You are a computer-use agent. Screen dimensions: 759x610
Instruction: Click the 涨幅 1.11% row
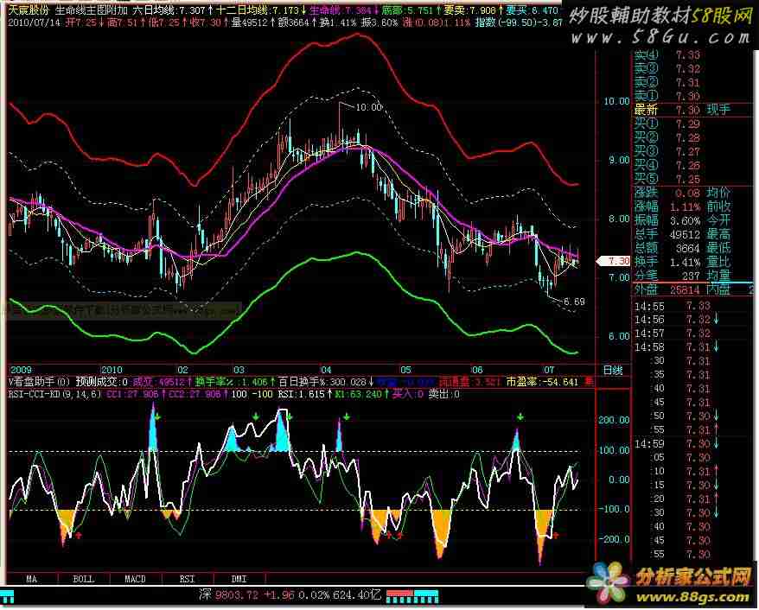click(667, 207)
